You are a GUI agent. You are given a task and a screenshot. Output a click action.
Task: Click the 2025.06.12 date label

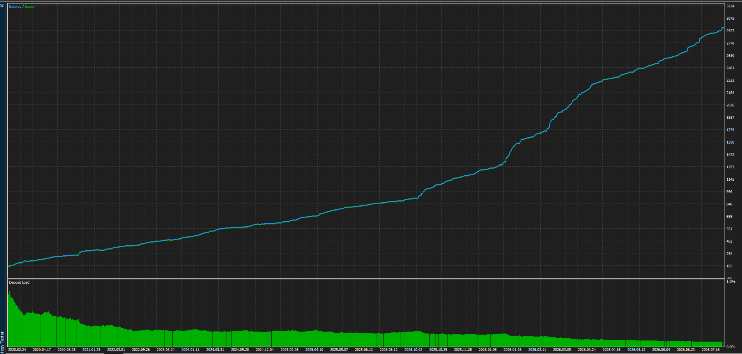364,350
